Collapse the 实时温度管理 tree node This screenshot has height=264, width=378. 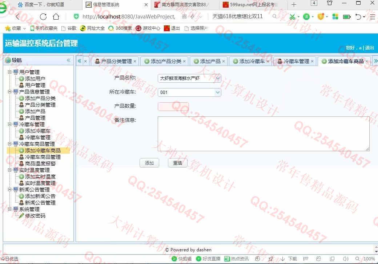click(x=10, y=170)
